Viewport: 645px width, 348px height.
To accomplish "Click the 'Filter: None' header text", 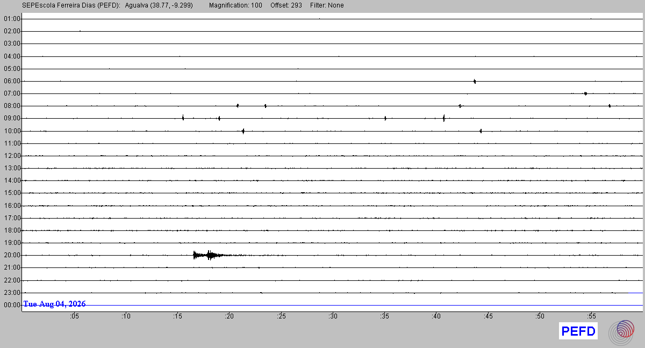I will point(327,5).
